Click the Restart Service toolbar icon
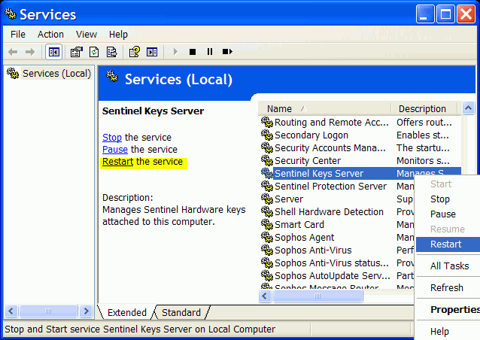The image size is (480, 340). 227,52
